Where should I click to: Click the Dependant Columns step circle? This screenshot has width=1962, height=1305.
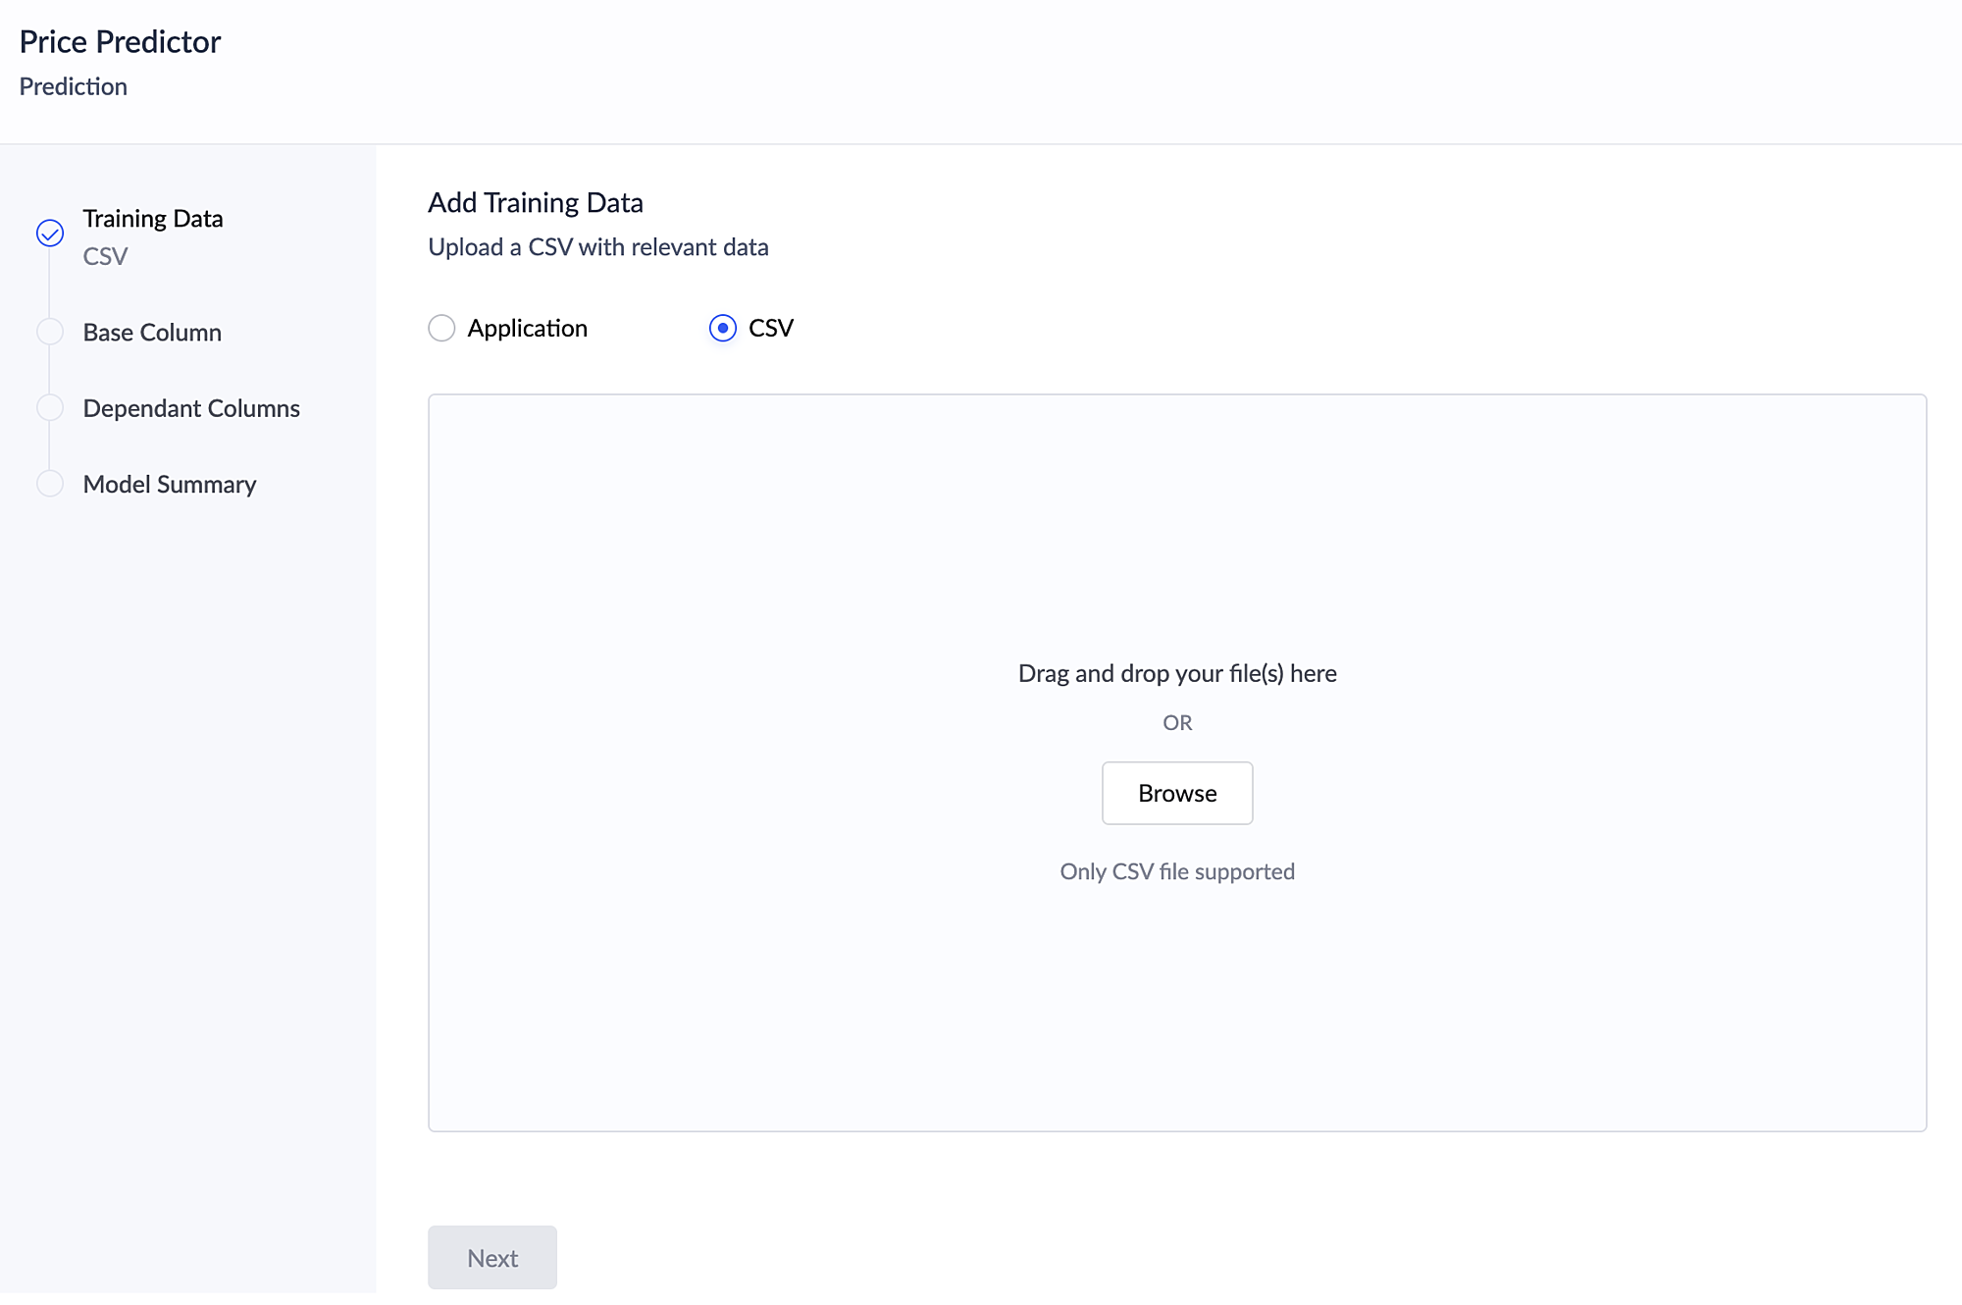click(50, 407)
